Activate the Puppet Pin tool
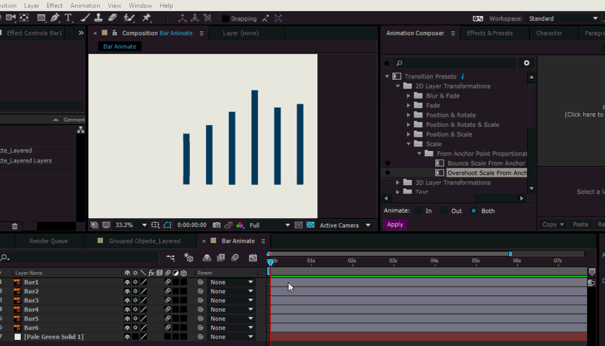Screen dimensions: 605x346 point(147,18)
